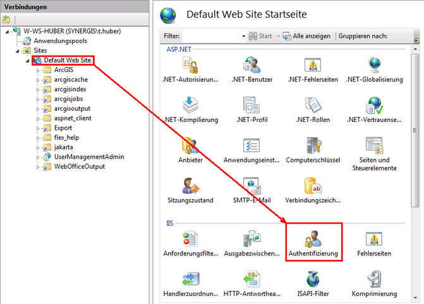Open Anforderungsfilterung in IIS section

[190, 244]
